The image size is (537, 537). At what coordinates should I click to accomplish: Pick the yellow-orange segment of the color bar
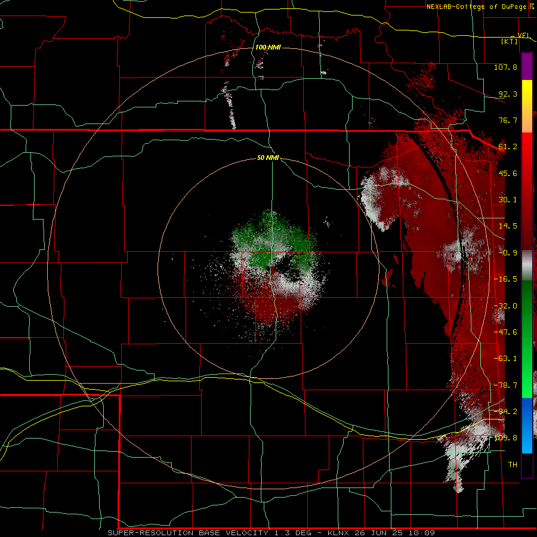(x=527, y=106)
